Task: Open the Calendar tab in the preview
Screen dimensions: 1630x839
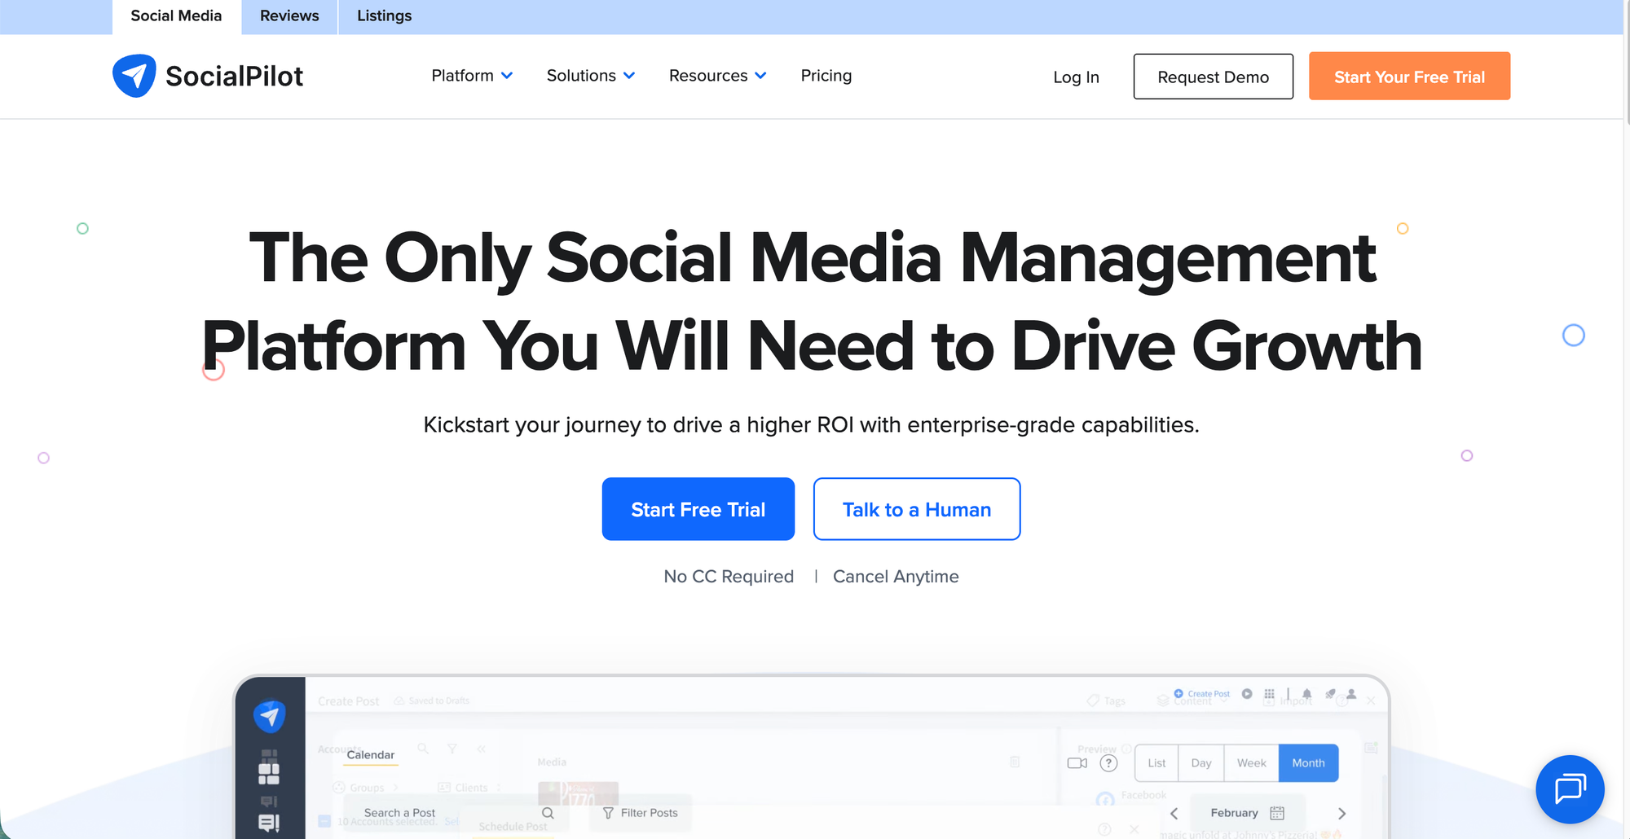Action: click(370, 755)
